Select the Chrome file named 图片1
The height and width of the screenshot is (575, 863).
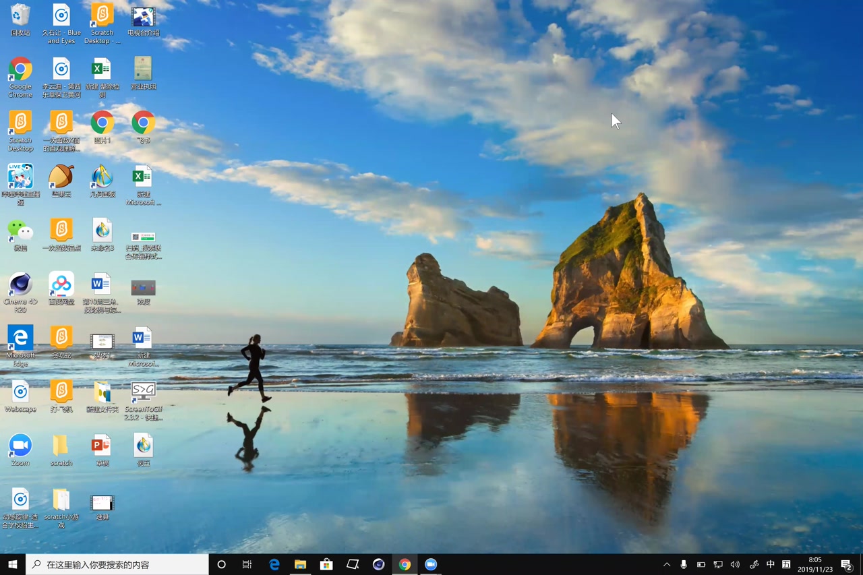tap(102, 128)
